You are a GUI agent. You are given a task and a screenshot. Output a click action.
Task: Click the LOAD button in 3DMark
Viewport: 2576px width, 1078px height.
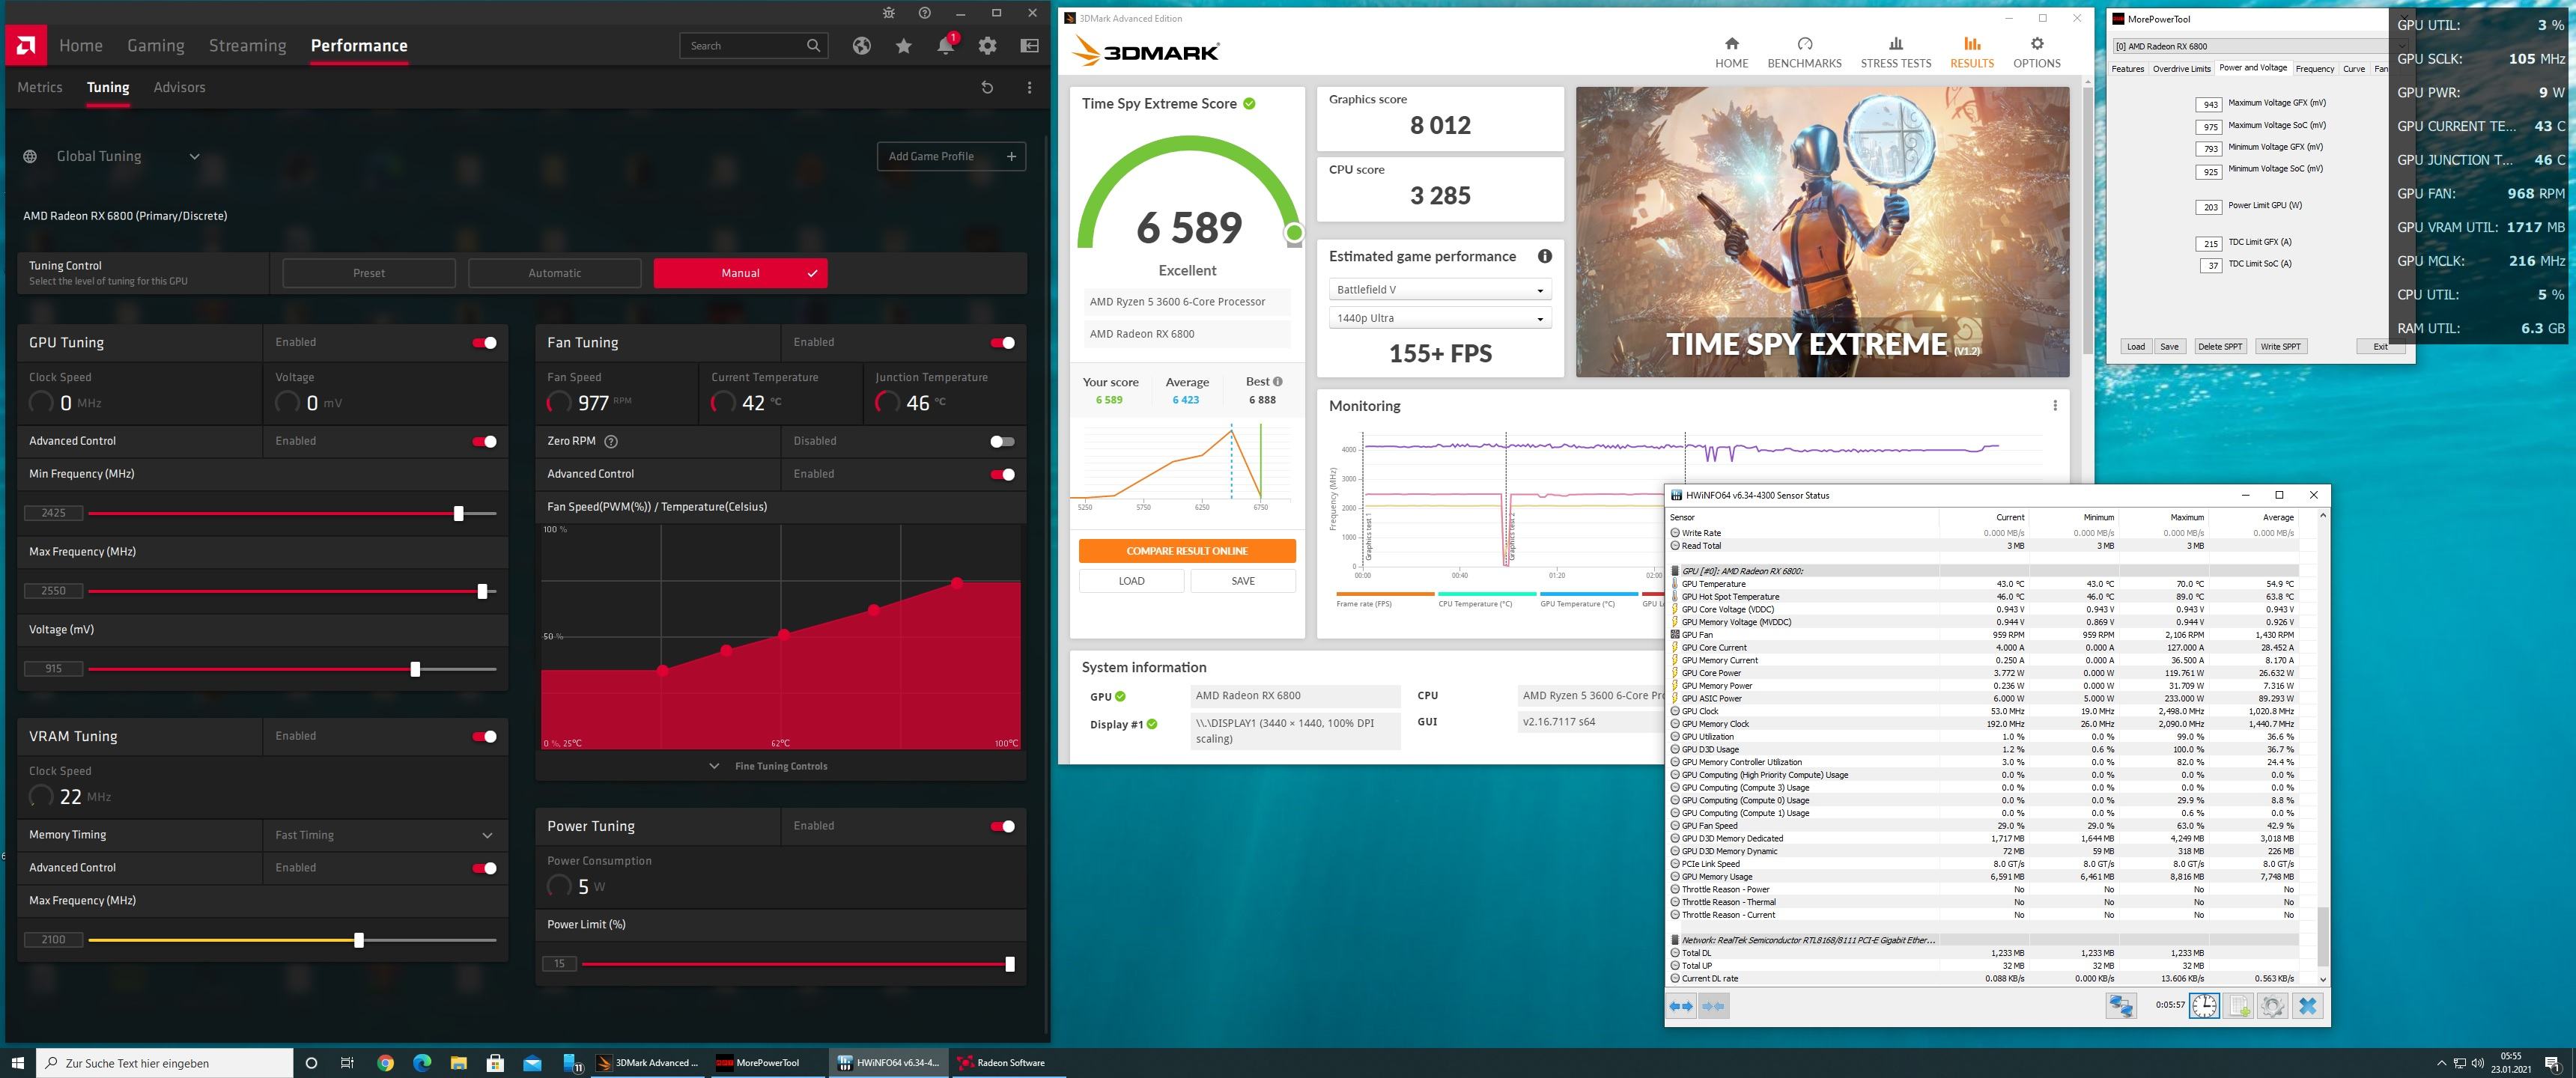(x=1131, y=581)
